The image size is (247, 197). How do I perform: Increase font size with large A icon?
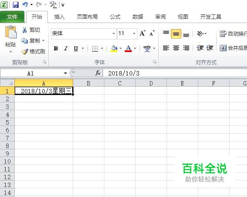pyautogui.click(x=143, y=33)
